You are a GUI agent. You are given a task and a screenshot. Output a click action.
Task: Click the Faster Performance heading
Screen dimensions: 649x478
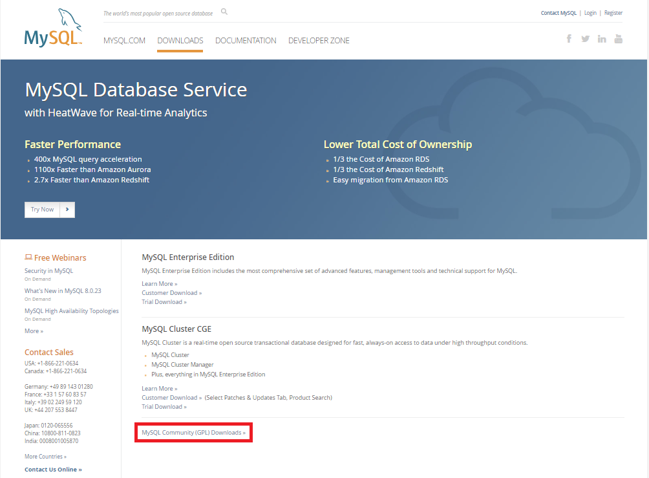[x=73, y=144]
